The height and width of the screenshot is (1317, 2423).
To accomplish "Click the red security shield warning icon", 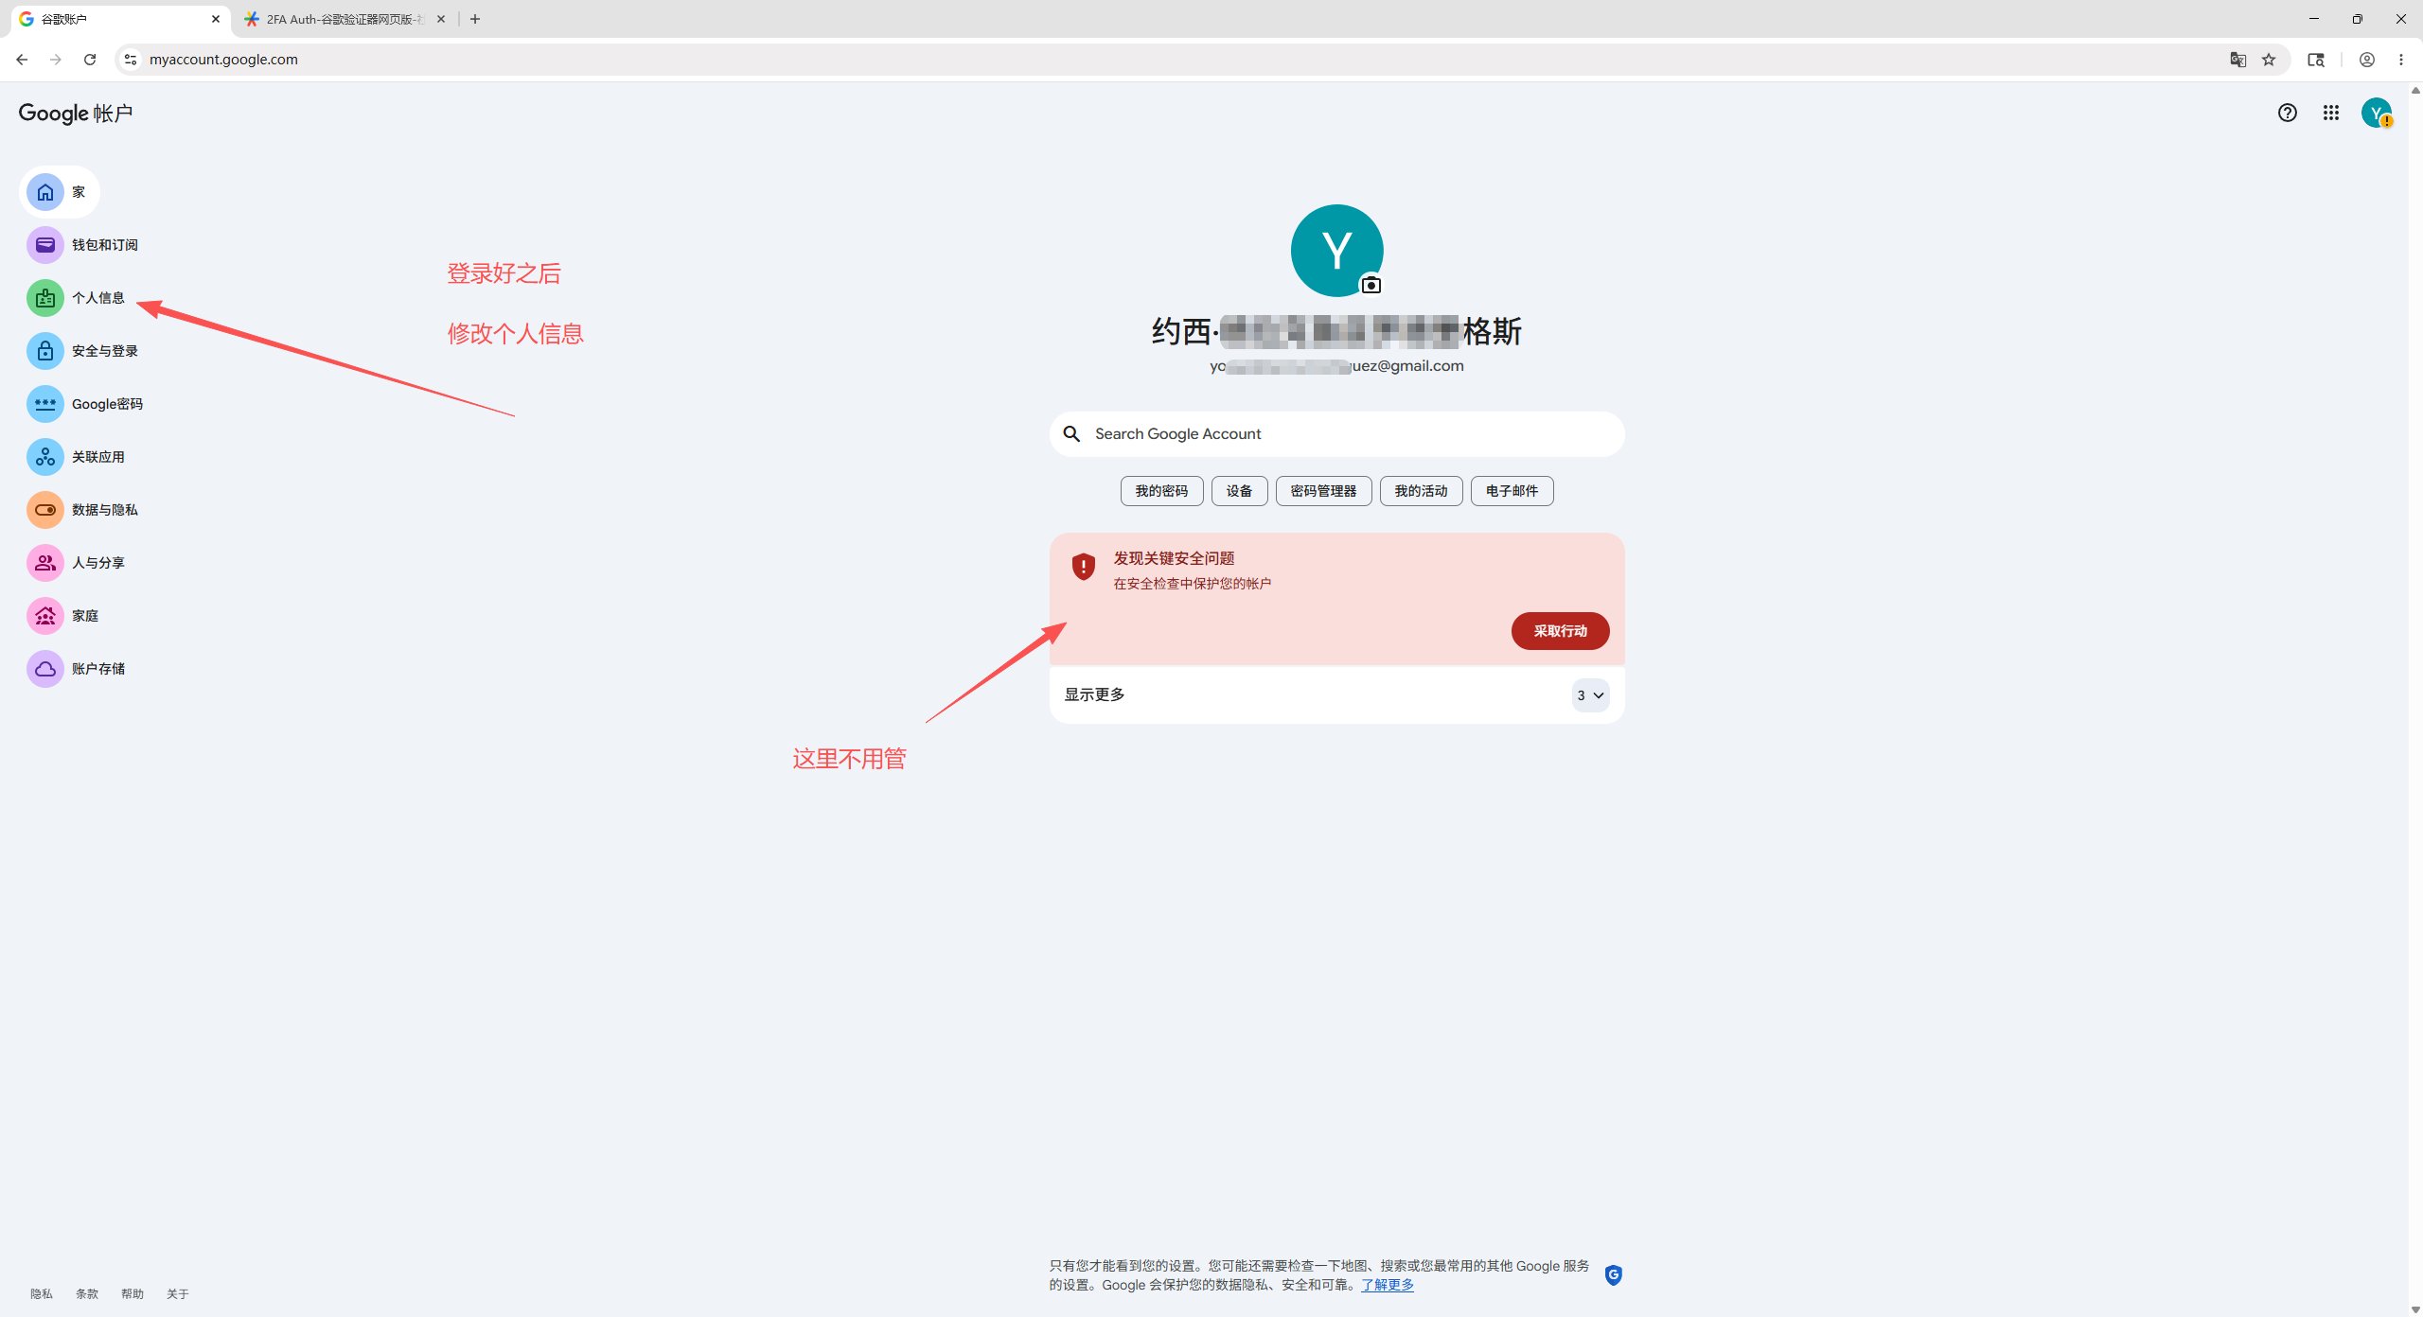I will pos(1083,566).
